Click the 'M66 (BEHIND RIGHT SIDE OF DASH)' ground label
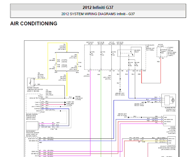 pos(139,104)
